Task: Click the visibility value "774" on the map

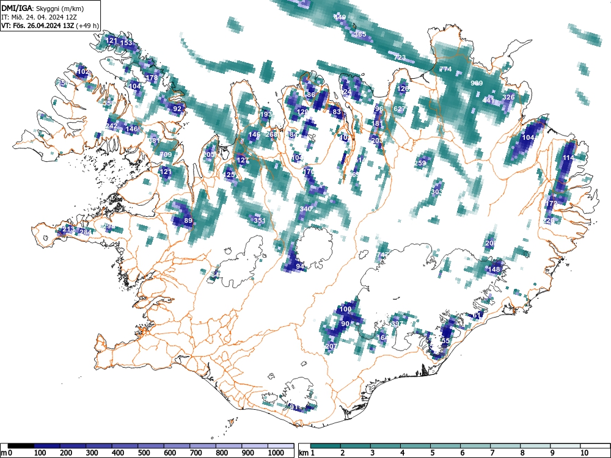Action: tap(445, 69)
